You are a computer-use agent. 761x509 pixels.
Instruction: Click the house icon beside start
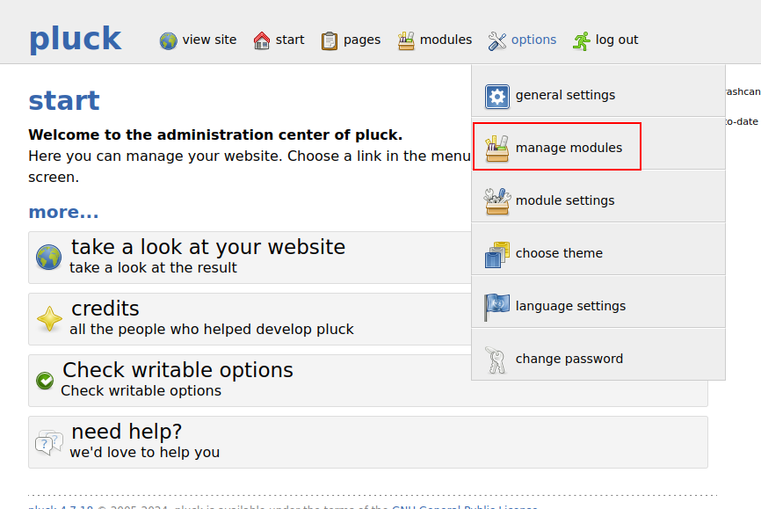[262, 40]
